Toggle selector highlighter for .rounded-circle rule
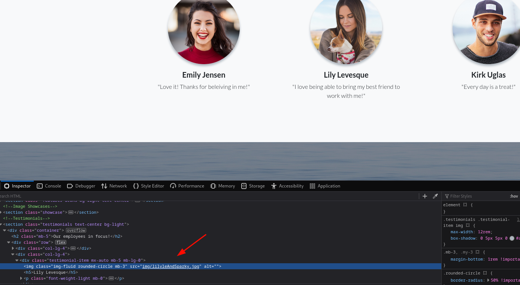Viewport: 520px width, 285px height. click(485, 273)
